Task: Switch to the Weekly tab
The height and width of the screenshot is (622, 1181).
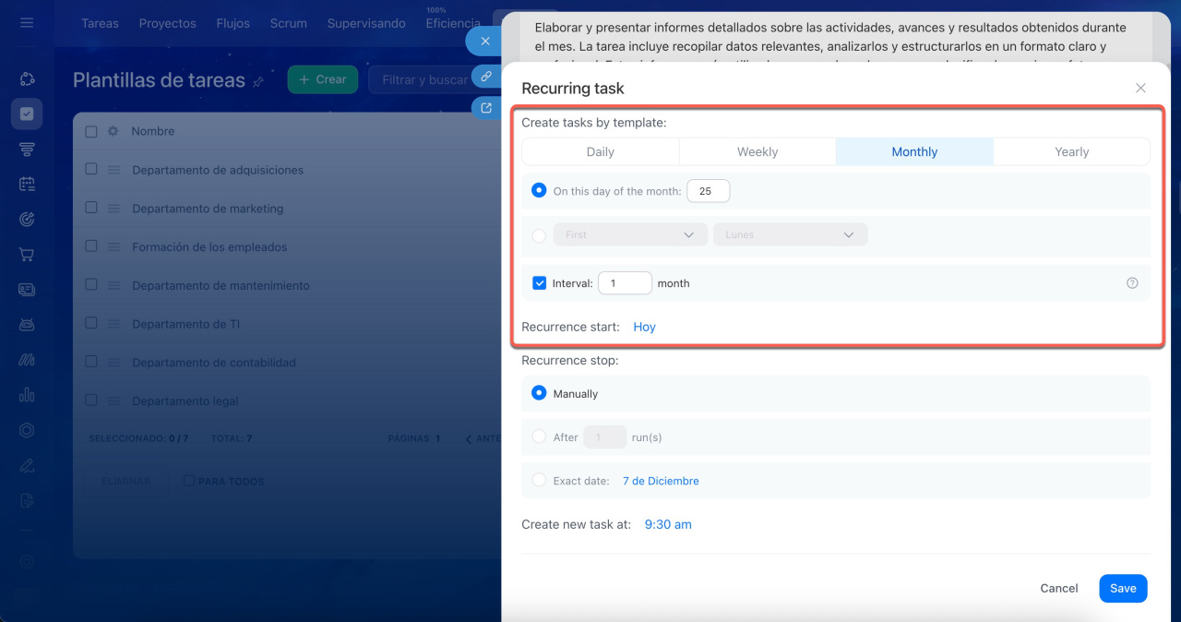Action: pyautogui.click(x=758, y=152)
